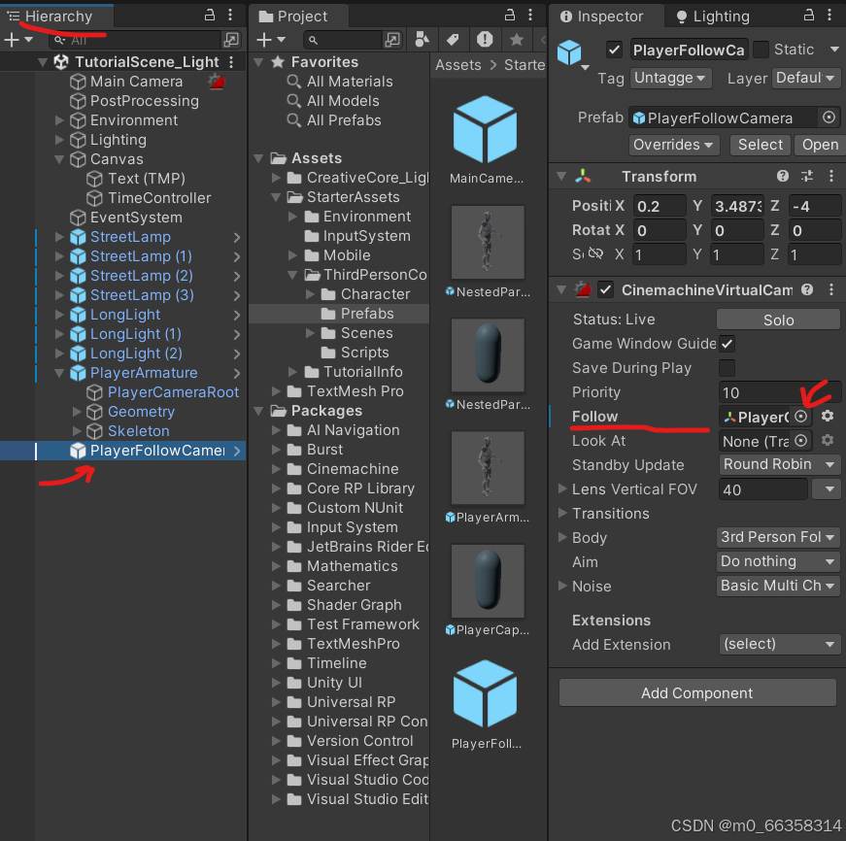Select the PlayerCapsule thumbnail in Assets

[487, 581]
